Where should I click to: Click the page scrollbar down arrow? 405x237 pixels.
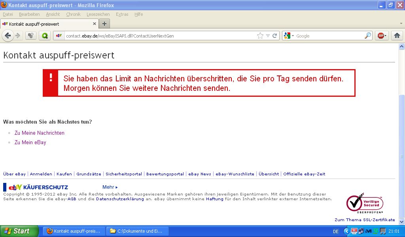coord(402,222)
